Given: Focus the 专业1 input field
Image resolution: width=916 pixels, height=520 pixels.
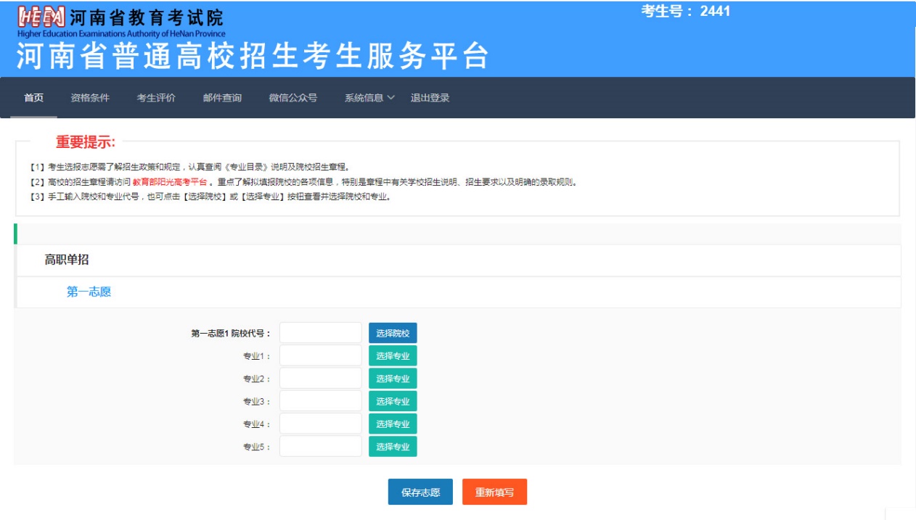Looking at the screenshot, I should tap(320, 355).
